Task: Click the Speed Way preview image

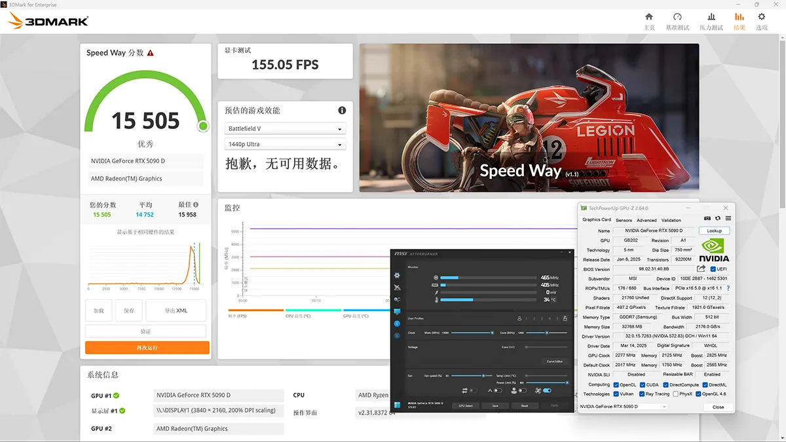Action: 529,118
